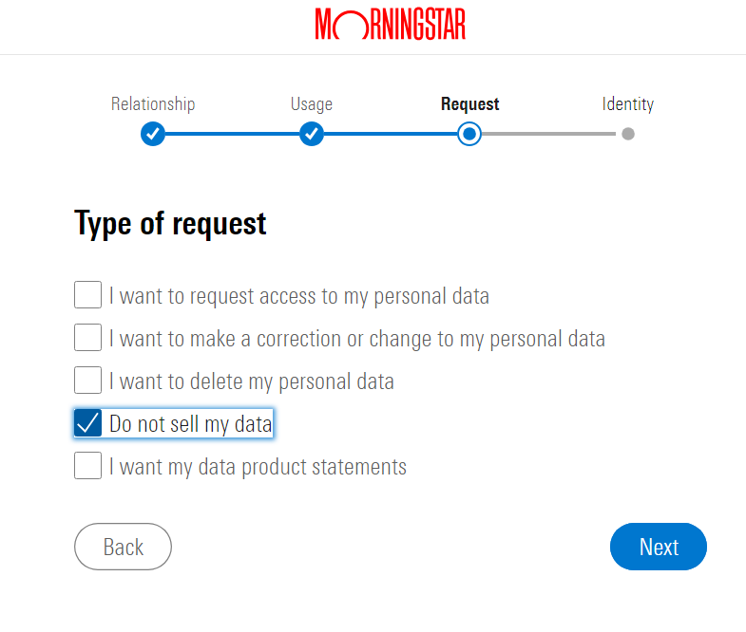Click the Request step circle indicator

(x=469, y=134)
